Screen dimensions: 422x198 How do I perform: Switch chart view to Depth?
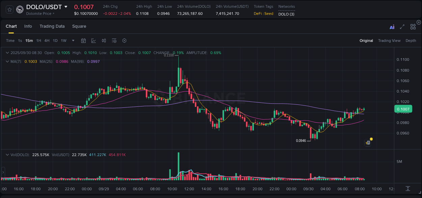pyautogui.click(x=411, y=41)
